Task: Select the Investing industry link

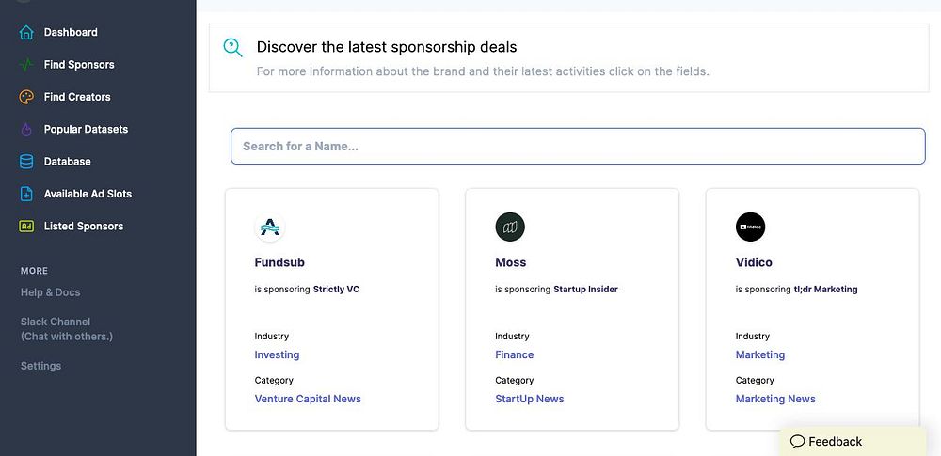Action: [277, 354]
